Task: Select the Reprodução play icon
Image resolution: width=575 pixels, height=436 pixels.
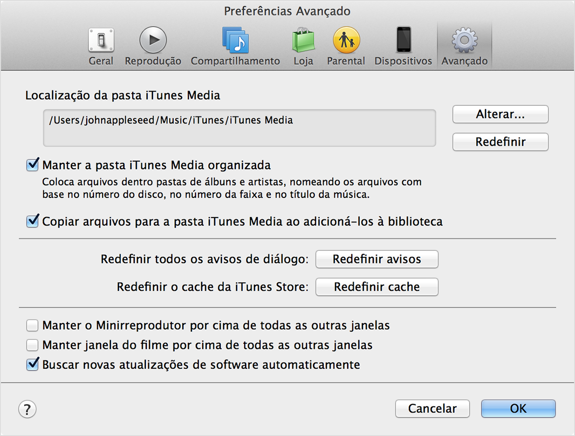Action: tap(153, 40)
